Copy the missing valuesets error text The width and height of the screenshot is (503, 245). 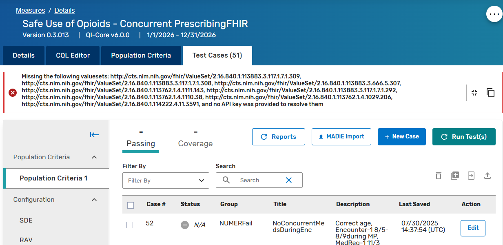490,93
